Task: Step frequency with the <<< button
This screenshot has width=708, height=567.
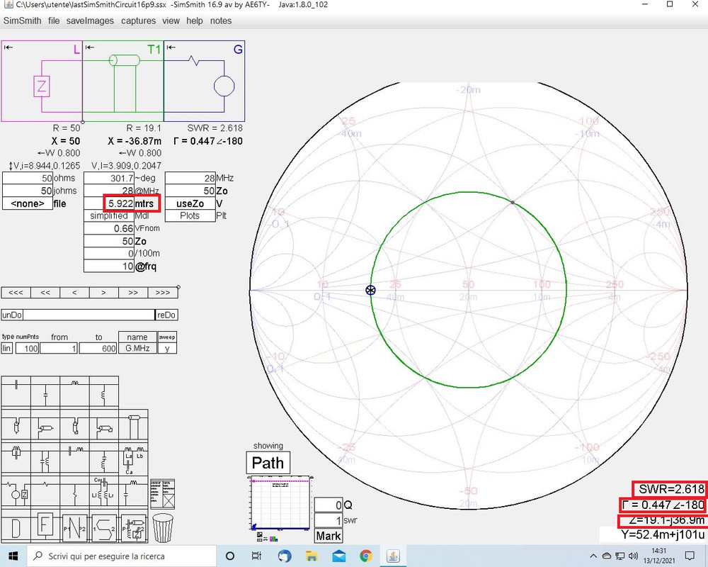Action: pyautogui.click(x=16, y=293)
